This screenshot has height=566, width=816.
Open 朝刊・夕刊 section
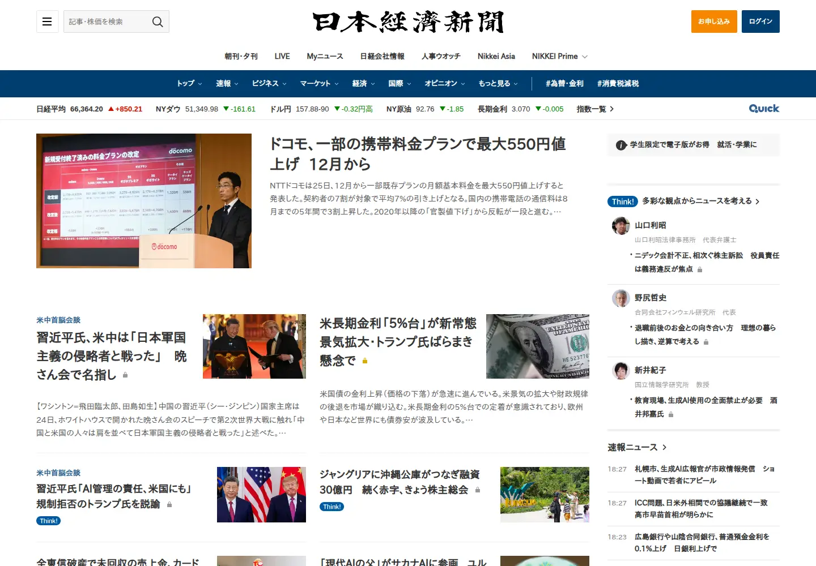(x=241, y=56)
